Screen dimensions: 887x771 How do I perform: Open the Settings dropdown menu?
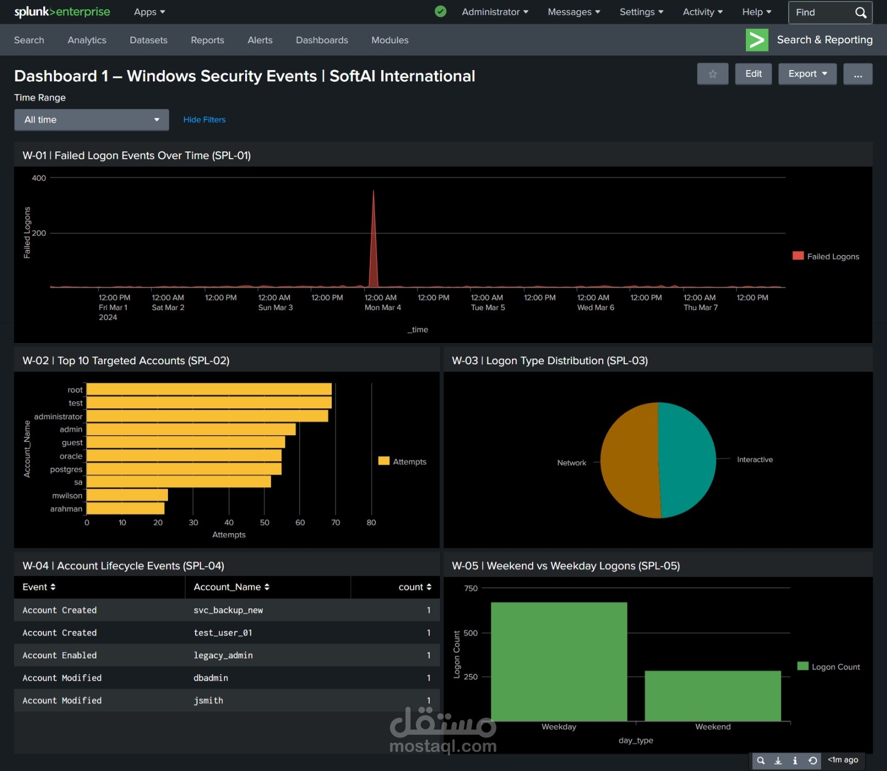pyautogui.click(x=641, y=12)
